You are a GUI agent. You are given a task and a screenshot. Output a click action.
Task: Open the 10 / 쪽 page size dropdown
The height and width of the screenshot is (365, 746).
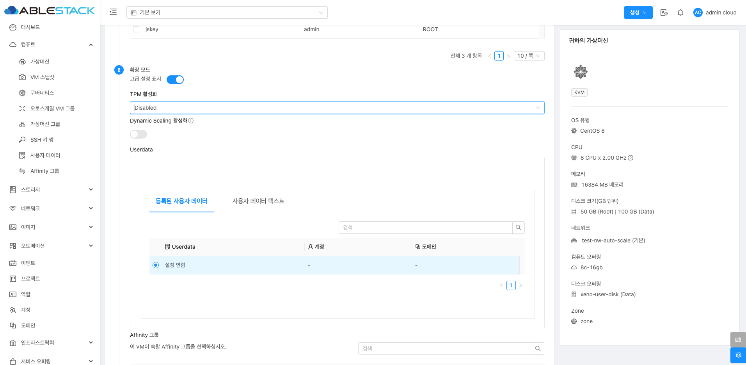click(x=529, y=56)
